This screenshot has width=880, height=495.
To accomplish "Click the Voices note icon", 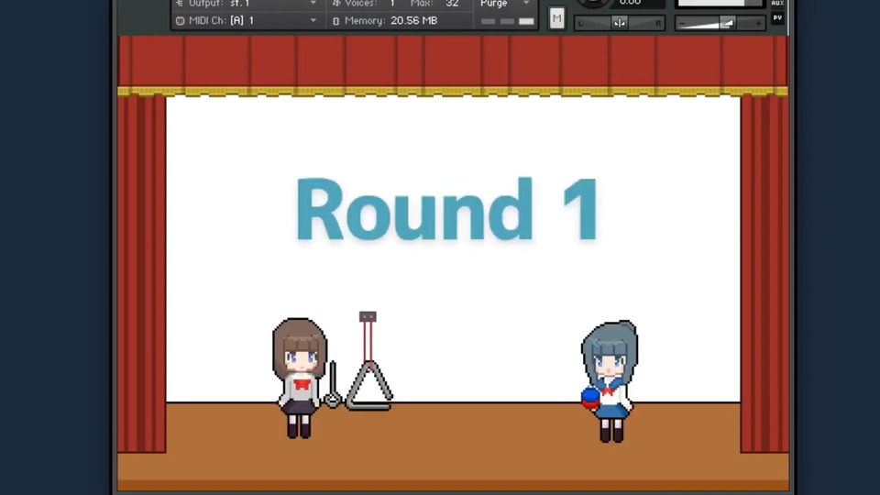I will (x=335, y=4).
